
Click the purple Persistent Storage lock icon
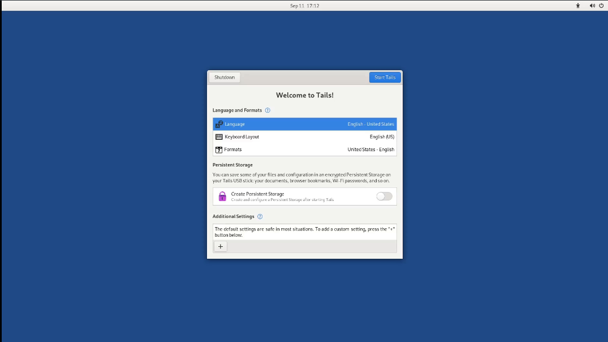(x=222, y=196)
